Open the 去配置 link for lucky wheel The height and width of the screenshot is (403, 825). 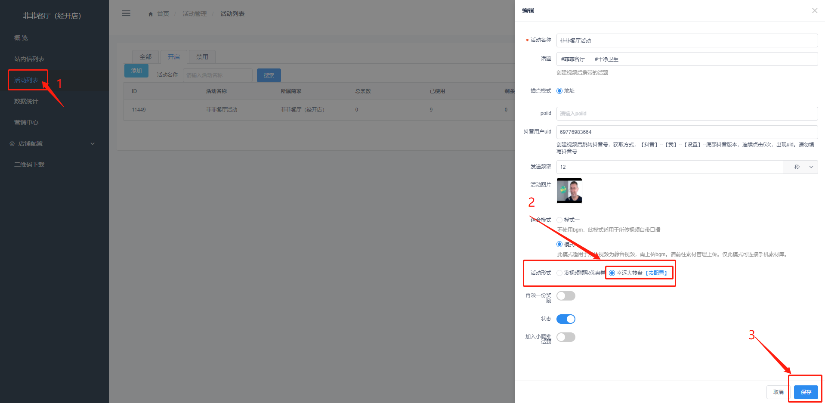(x=656, y=273)
